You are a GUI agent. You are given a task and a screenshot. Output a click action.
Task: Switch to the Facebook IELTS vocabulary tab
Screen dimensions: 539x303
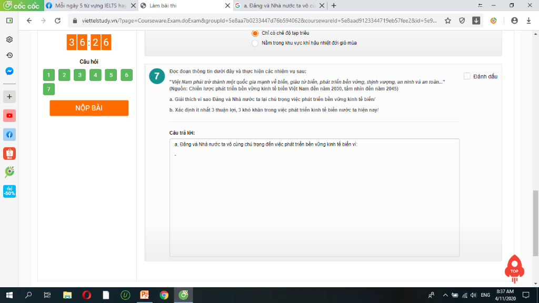coord(87,5)
